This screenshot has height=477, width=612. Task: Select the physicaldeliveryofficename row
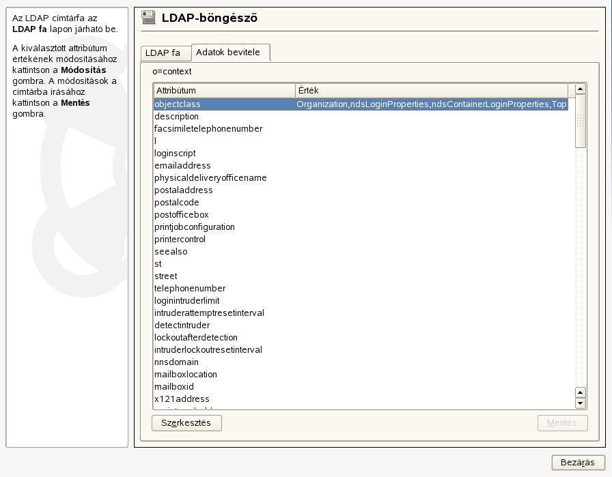361,178
